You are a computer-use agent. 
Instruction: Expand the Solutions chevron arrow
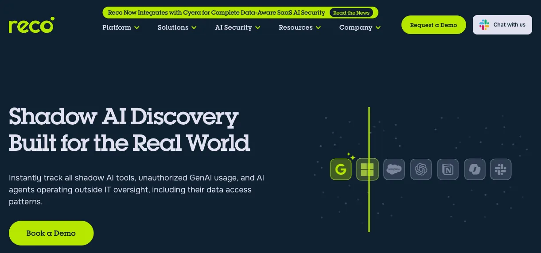194,28
